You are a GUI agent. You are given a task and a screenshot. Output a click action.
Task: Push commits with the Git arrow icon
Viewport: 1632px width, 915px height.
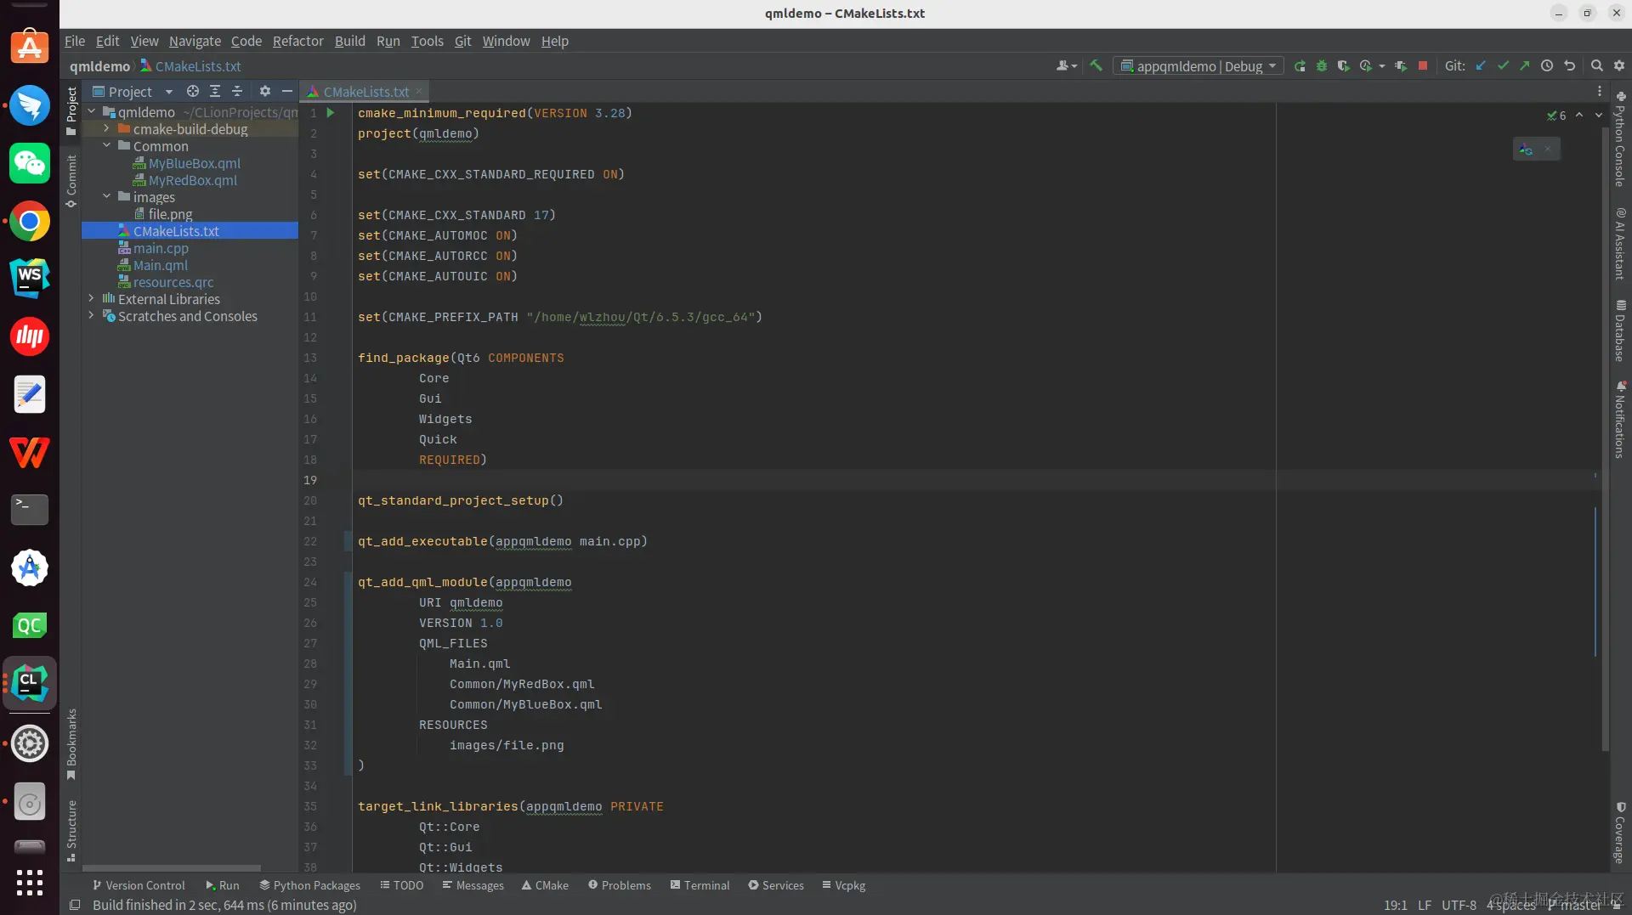(1526, 65)
